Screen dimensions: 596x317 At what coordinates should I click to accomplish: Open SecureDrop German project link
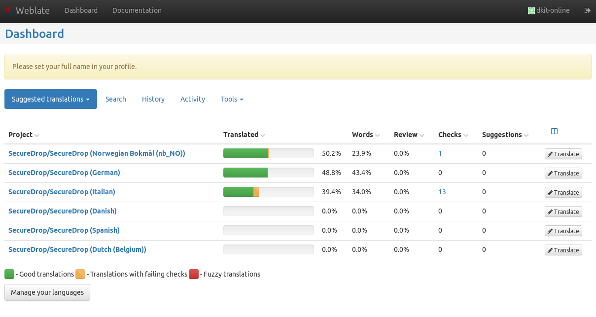click(64, 173)
